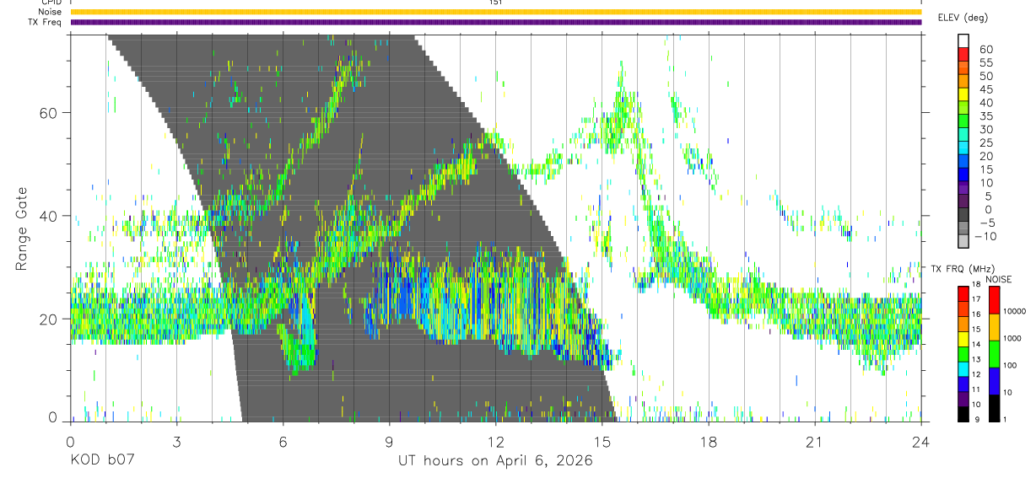
Task: Click the white top swatch of the ELEV colorbar
Action: click(x=963, y=41)
